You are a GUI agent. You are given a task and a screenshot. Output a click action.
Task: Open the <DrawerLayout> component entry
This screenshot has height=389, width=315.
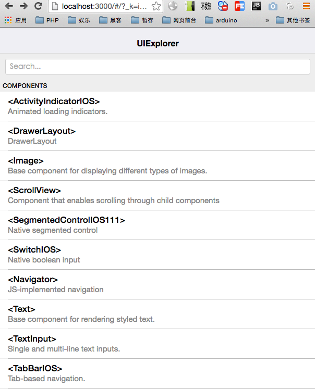coord(158,136)
